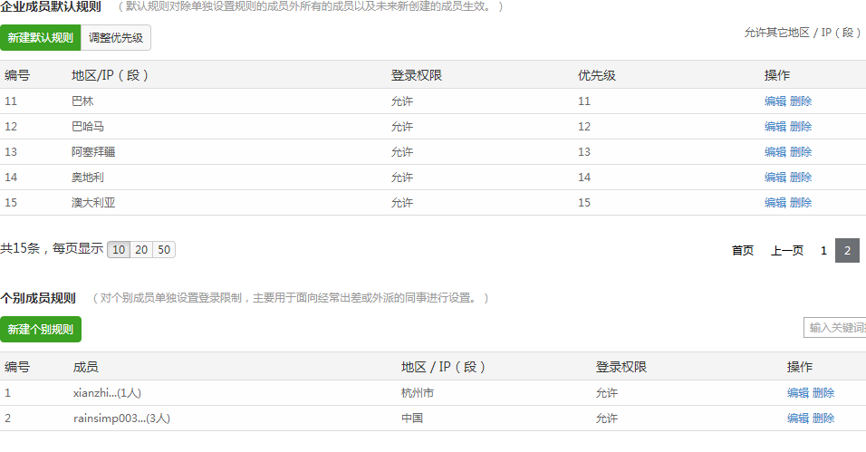Edit the rainsimp003 rule for 中国

click(x=797, y=418)
